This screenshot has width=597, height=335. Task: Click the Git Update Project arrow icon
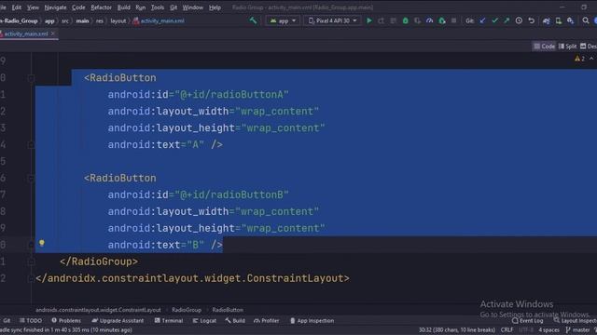[x=482, y=20]
